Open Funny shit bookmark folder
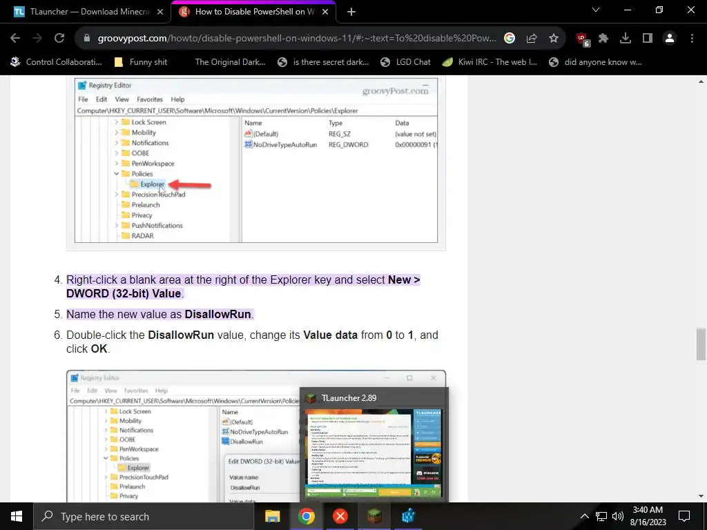The width and height of the screenshot is (707, 530). (x=141, y=62)
